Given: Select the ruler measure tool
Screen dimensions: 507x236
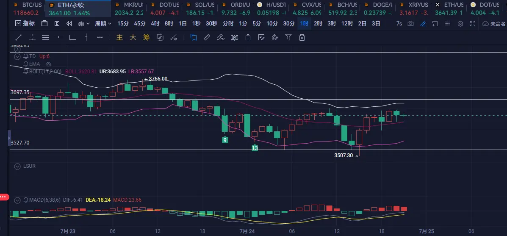Looking at the screenshot, I should [x=207, y=37].
